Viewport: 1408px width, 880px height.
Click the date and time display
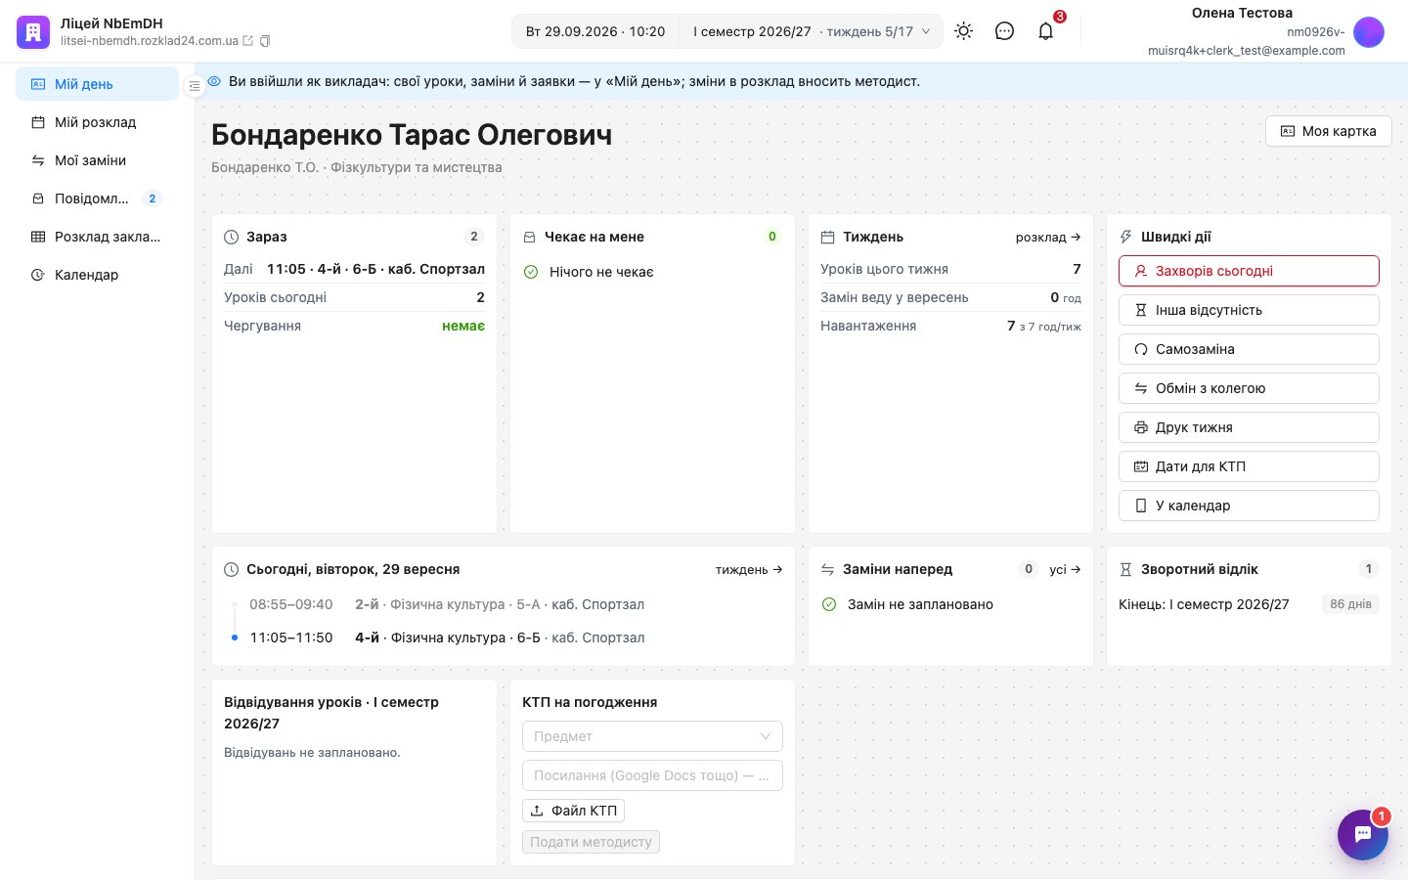click(x=595, y=31)
